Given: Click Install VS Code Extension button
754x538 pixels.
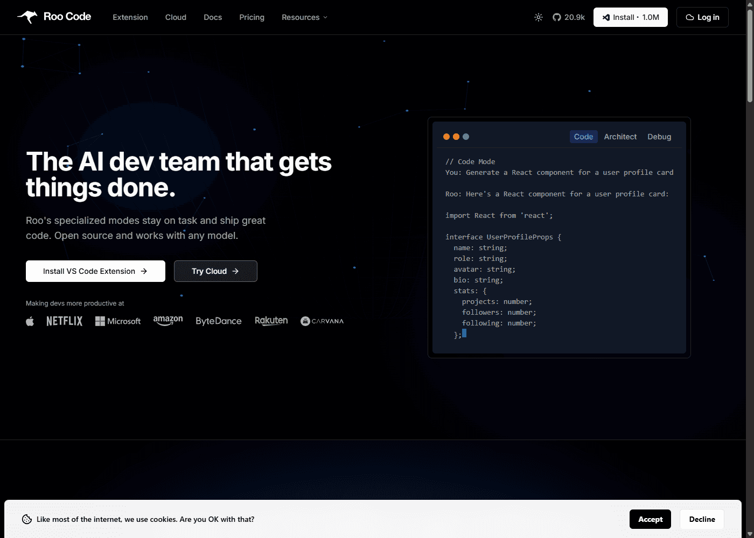Looking at the screenshot, I should point(95,271).
